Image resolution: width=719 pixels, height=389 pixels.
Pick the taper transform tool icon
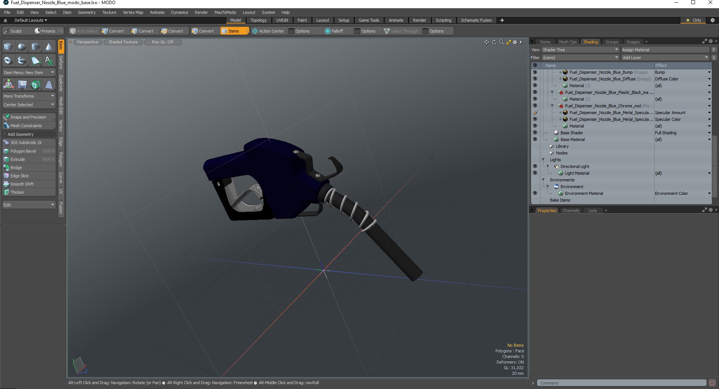[x=49, y=85]
